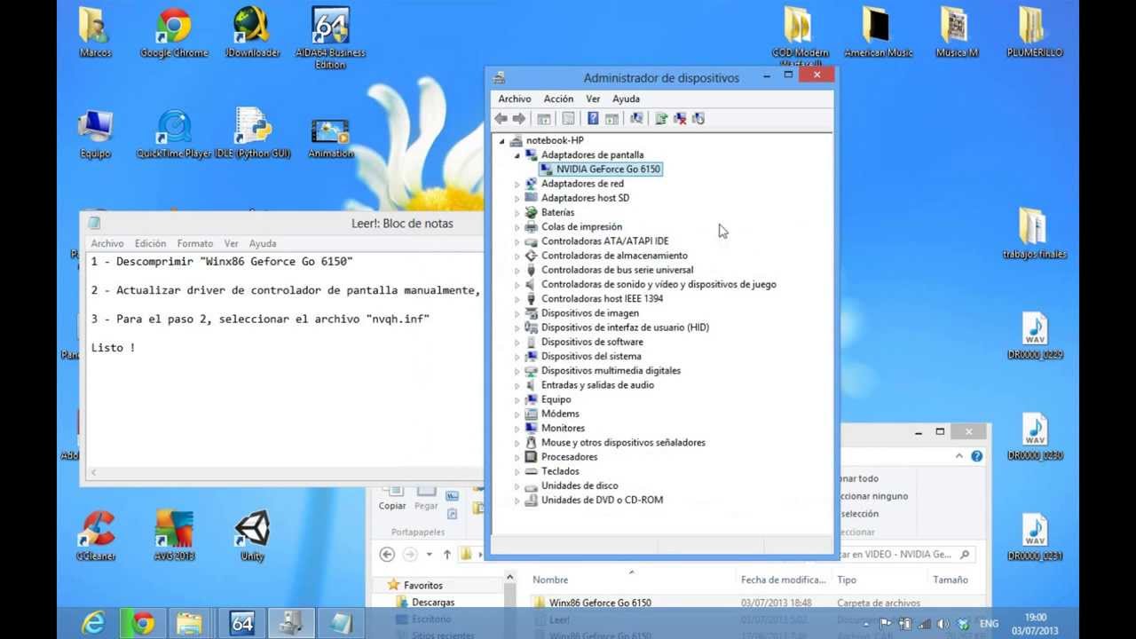1136x639 pixels.
Task: Open the PLUMERILLO folder on desktop
Action: point(1035,33)
